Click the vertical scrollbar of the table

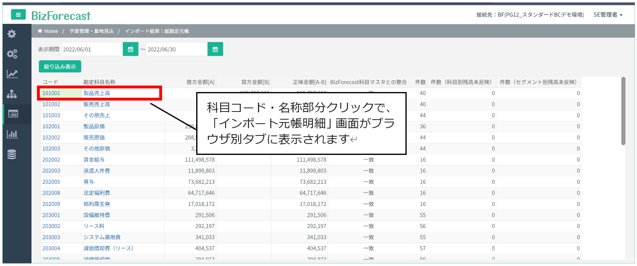click(x=623, y=110)
